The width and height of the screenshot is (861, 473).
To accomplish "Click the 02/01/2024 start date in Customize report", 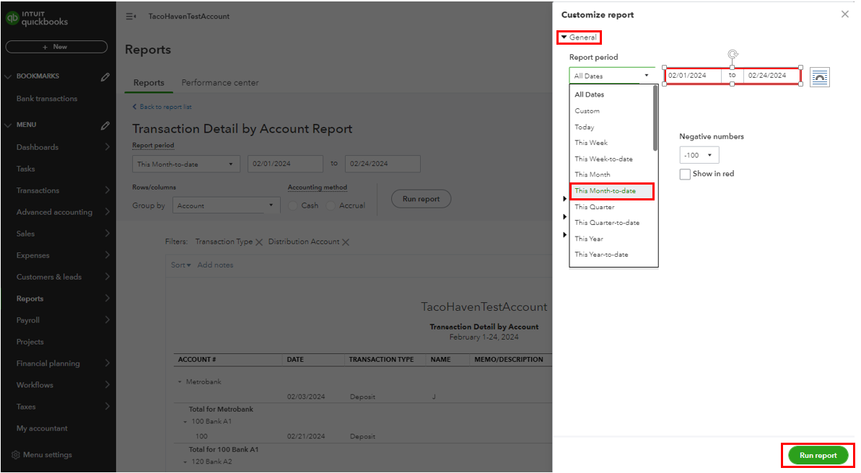I will 693,76.
